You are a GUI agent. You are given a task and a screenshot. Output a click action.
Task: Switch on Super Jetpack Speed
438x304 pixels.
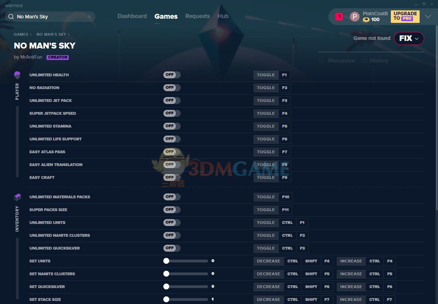tap(172, 113)
